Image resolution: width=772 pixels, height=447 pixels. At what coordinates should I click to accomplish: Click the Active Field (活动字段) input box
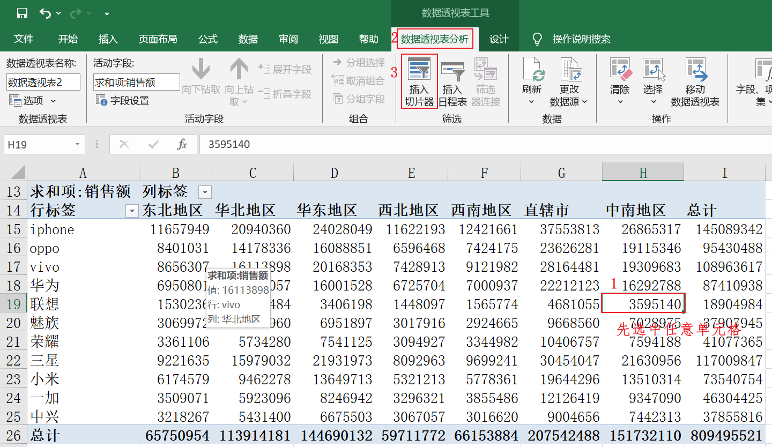137,82
